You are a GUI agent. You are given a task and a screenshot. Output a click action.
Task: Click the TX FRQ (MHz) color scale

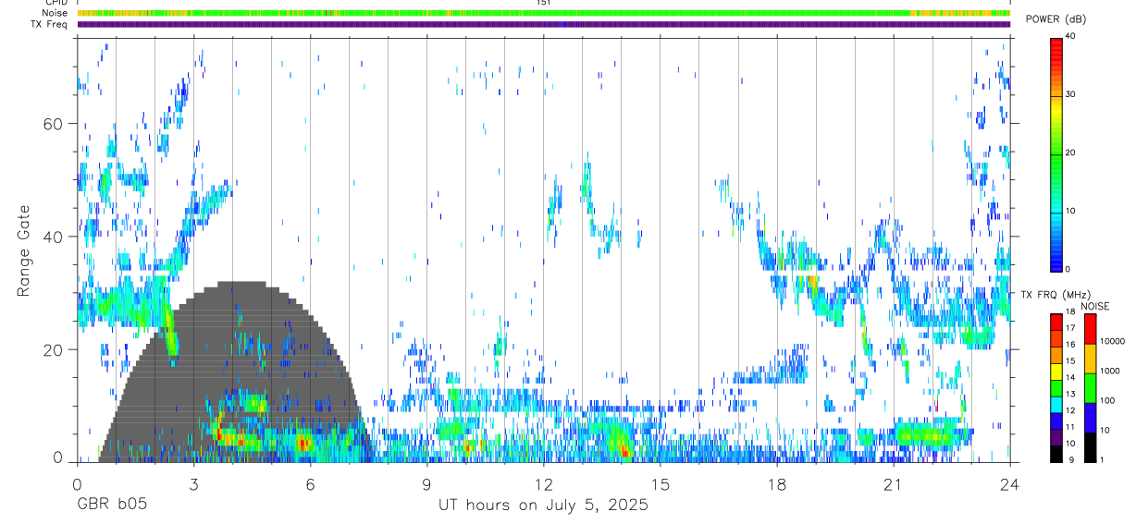point(1056,387)
